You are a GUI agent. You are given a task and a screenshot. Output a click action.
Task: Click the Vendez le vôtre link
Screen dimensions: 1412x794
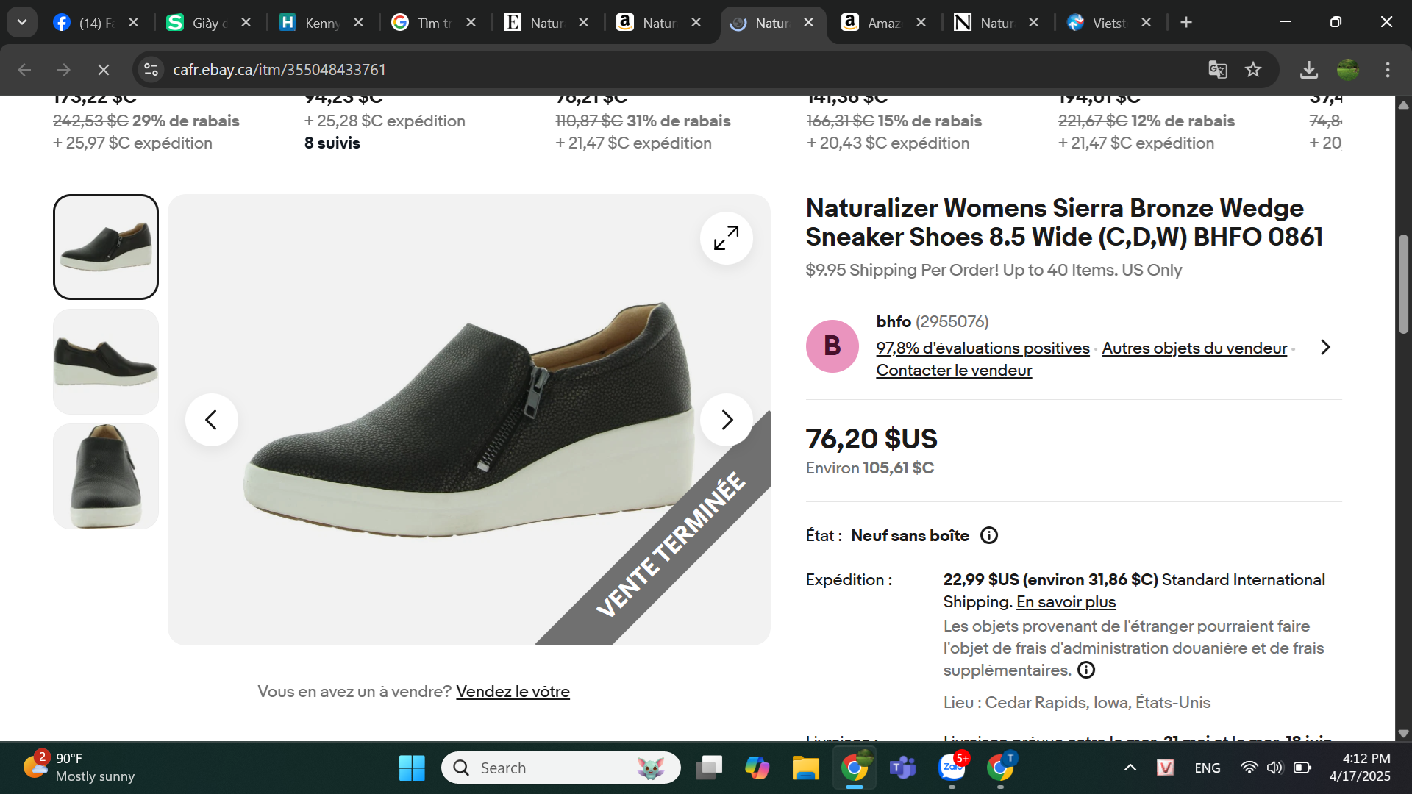coord(513,692)
